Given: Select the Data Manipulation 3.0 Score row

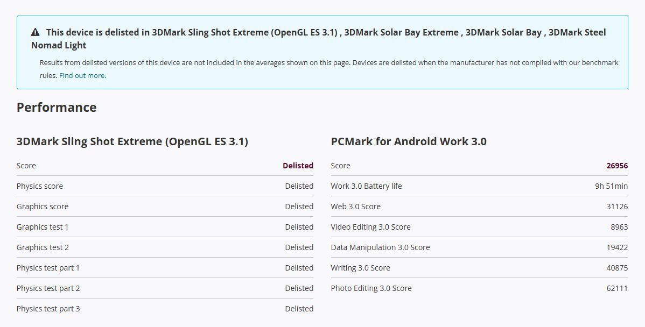Looking at the screenshot, I should pyautogui.click(x=380, y=247).
